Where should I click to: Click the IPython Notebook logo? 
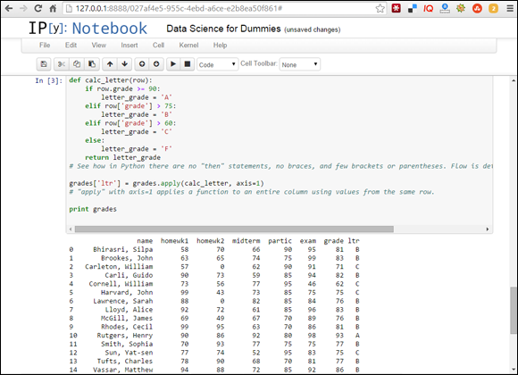[88, 28]
